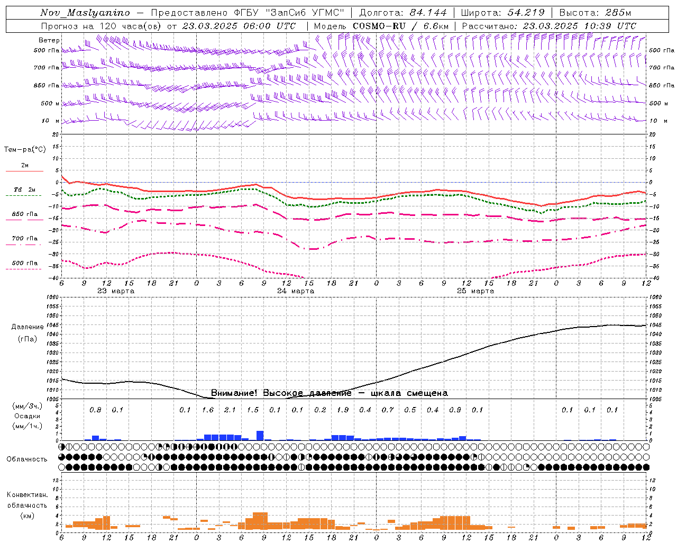Click the Осадки panel label
This screenshot has height=542, width=677.
(28, 416)
